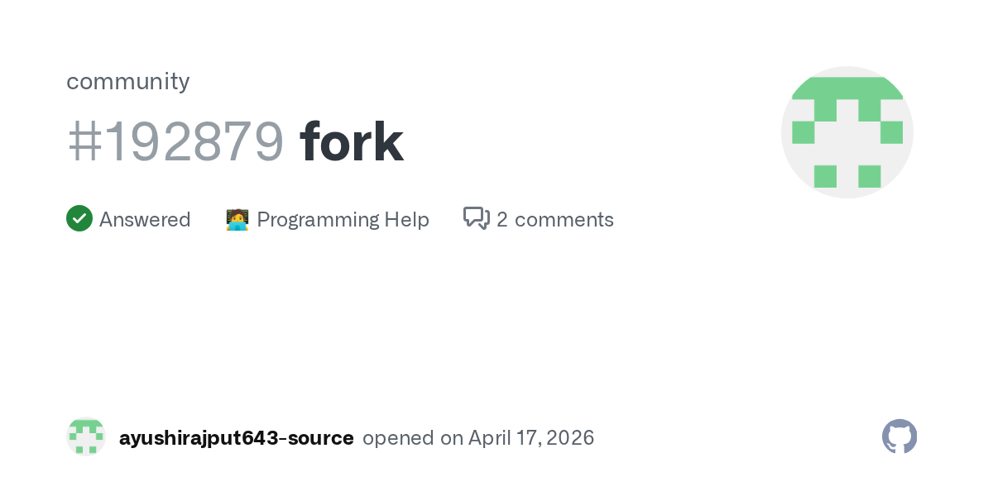Click the digit 2 in the comments count
993x496 pixels.
[502, 220]
